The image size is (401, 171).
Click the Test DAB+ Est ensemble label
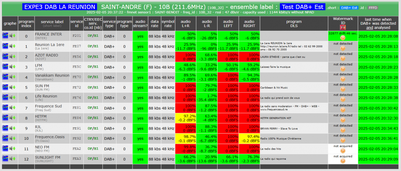pos(302,7)
